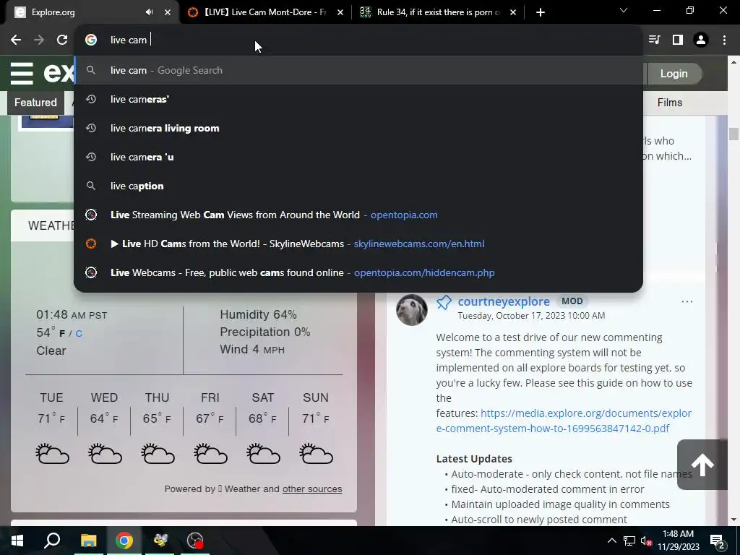Open Chrome's three-dot menu
The width and height of the screenshot is (740, 555).
724,40
